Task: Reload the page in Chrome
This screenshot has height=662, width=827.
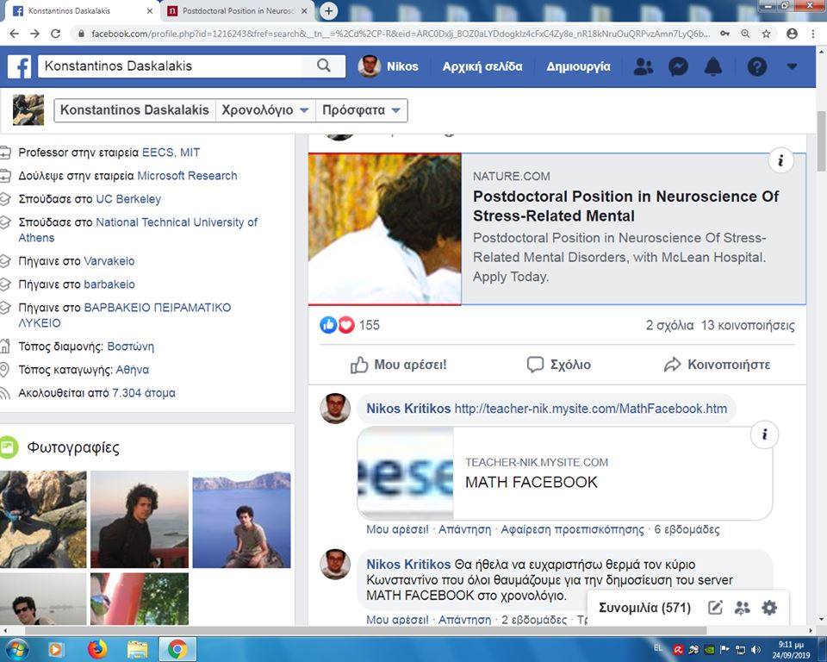Action: click(55, 34)
